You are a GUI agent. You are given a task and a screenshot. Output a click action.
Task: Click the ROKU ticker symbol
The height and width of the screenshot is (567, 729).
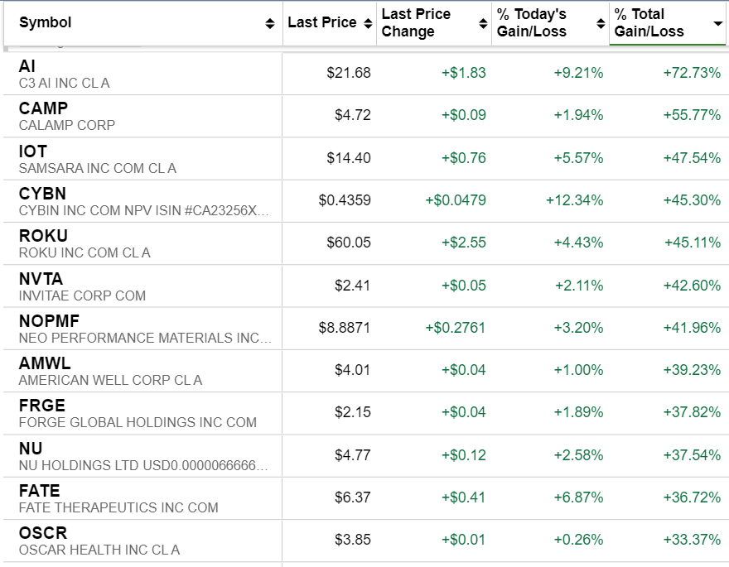[x=43, y=236]
